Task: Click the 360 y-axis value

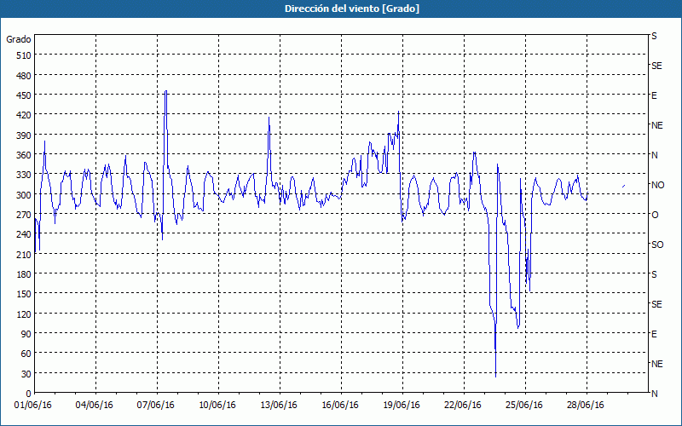Action: pyautogui.click(x=24, y=155)
